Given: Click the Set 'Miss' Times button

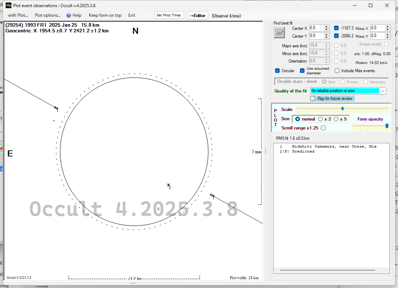Looking at the screenshot, I should (169, 15).
